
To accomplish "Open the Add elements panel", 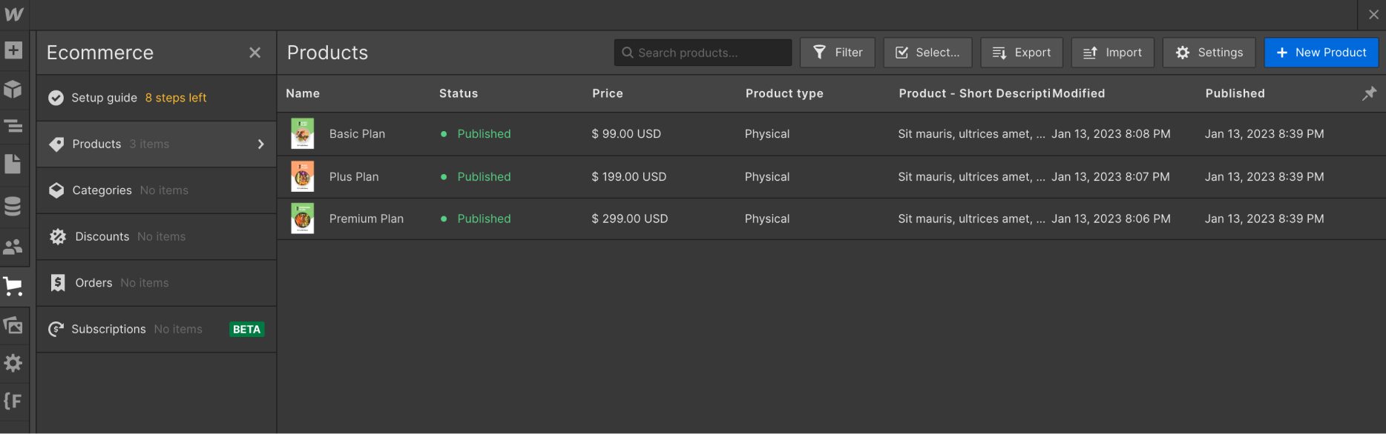I will (13, 50).
